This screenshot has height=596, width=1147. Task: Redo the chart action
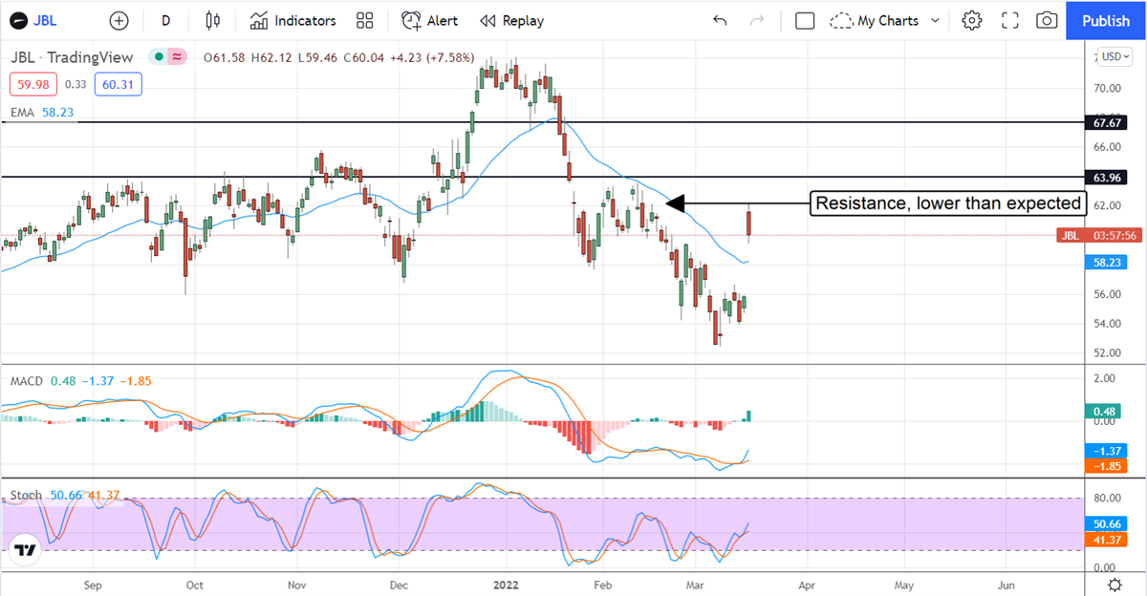pyautogui.click(x=757, y=20)
